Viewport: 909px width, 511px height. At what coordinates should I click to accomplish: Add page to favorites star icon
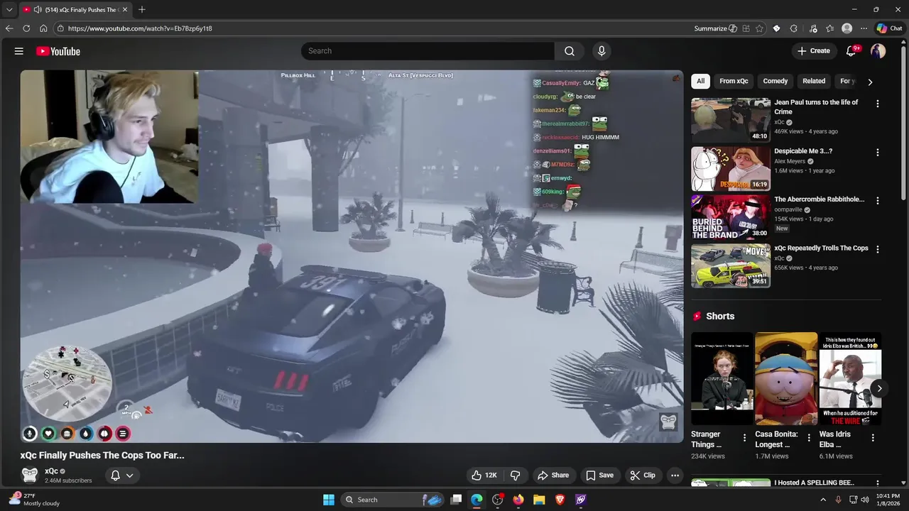759,28
